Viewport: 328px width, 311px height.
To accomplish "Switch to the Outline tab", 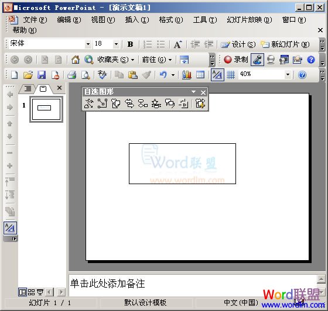I will click(x=28, y=89).
